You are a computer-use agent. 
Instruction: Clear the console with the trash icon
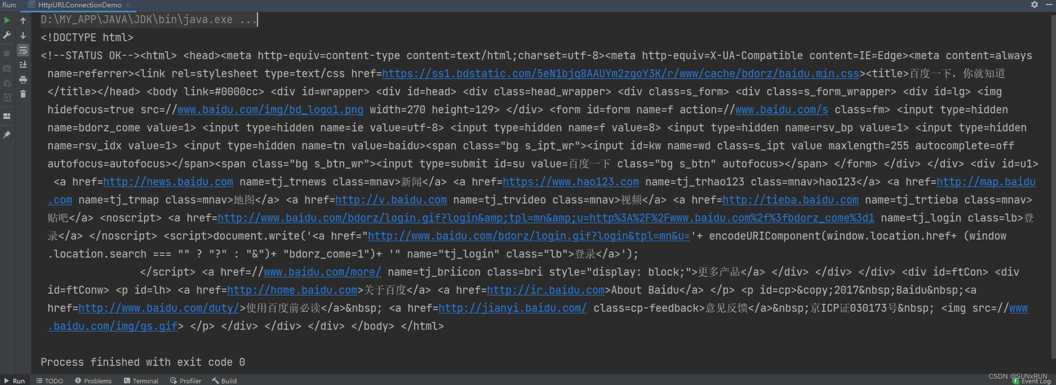click(x=23, y=94)
